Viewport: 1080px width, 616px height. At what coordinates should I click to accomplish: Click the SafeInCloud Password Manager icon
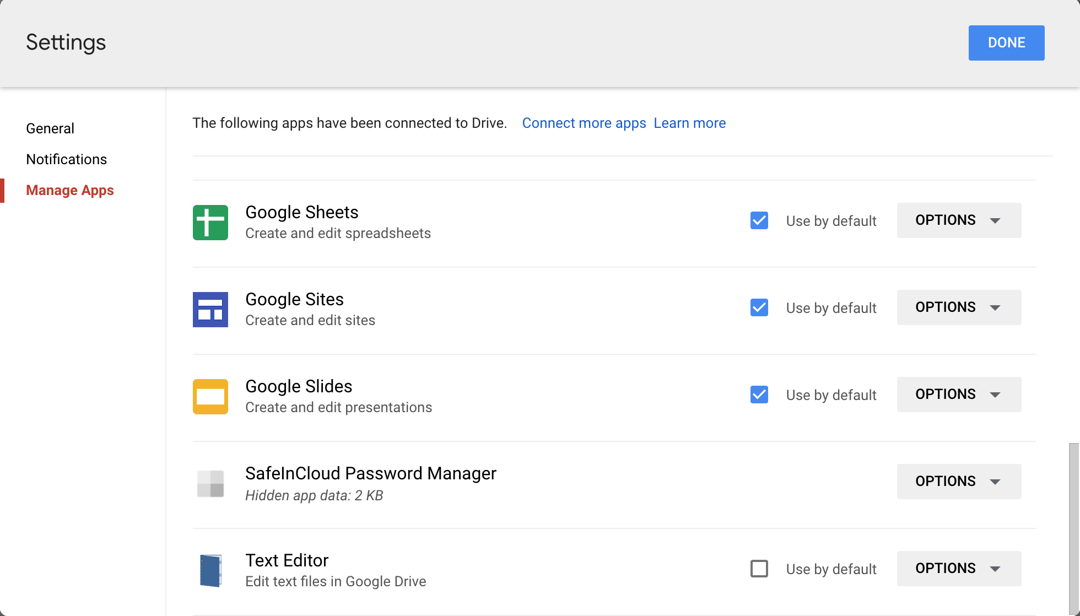210,484
